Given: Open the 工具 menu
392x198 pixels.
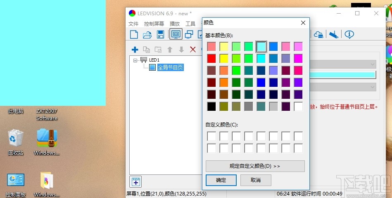Looking at the screenshot, I should click(190, 24).
